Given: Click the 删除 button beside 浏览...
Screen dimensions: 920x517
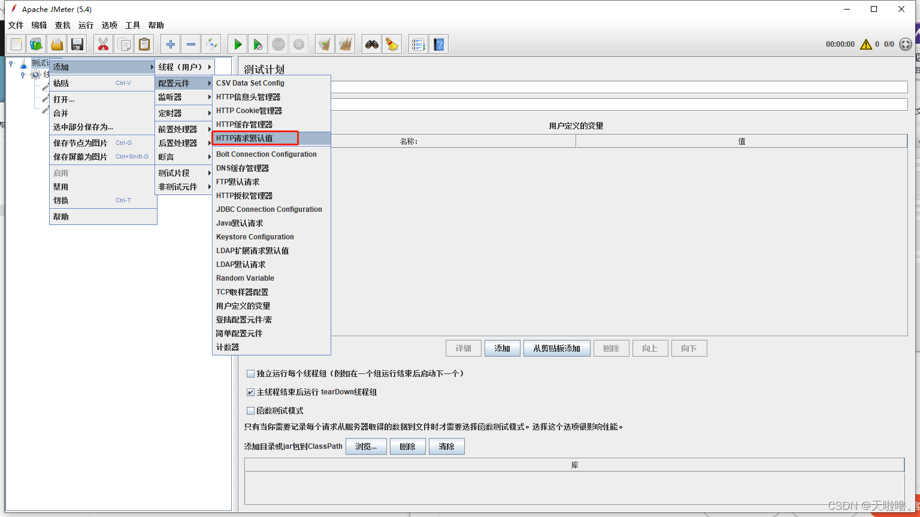Looking at the screenshot, I should click(x=407, y=446).
